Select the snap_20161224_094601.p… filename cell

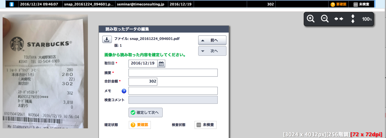click(x=88, y=4)
